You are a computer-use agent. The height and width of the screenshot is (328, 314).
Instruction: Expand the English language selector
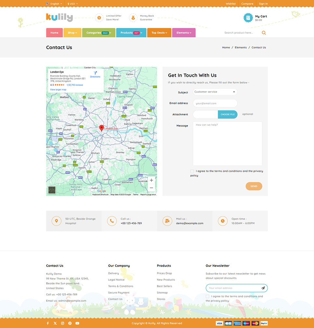(x=54, y=4)
